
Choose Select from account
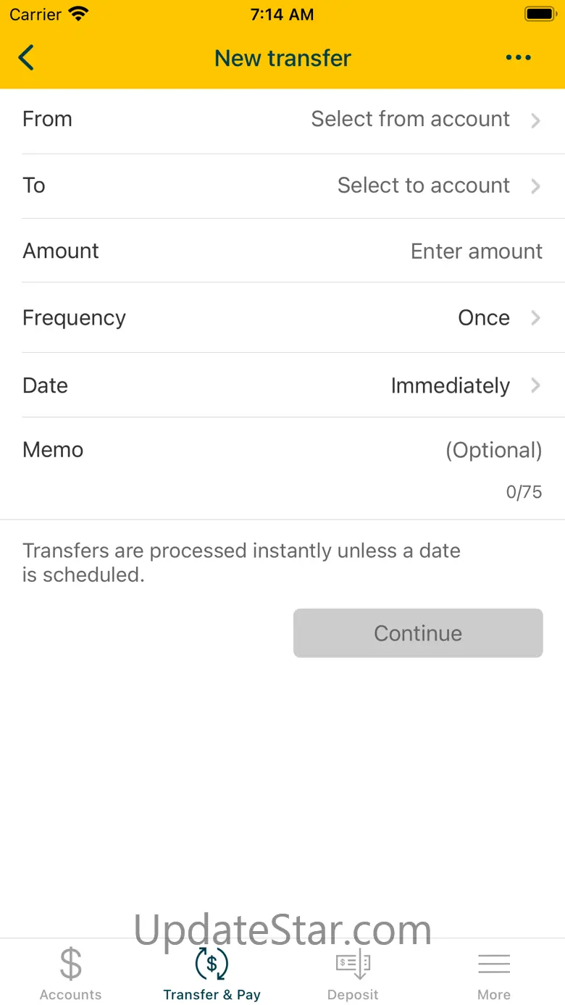pos(410,120)
